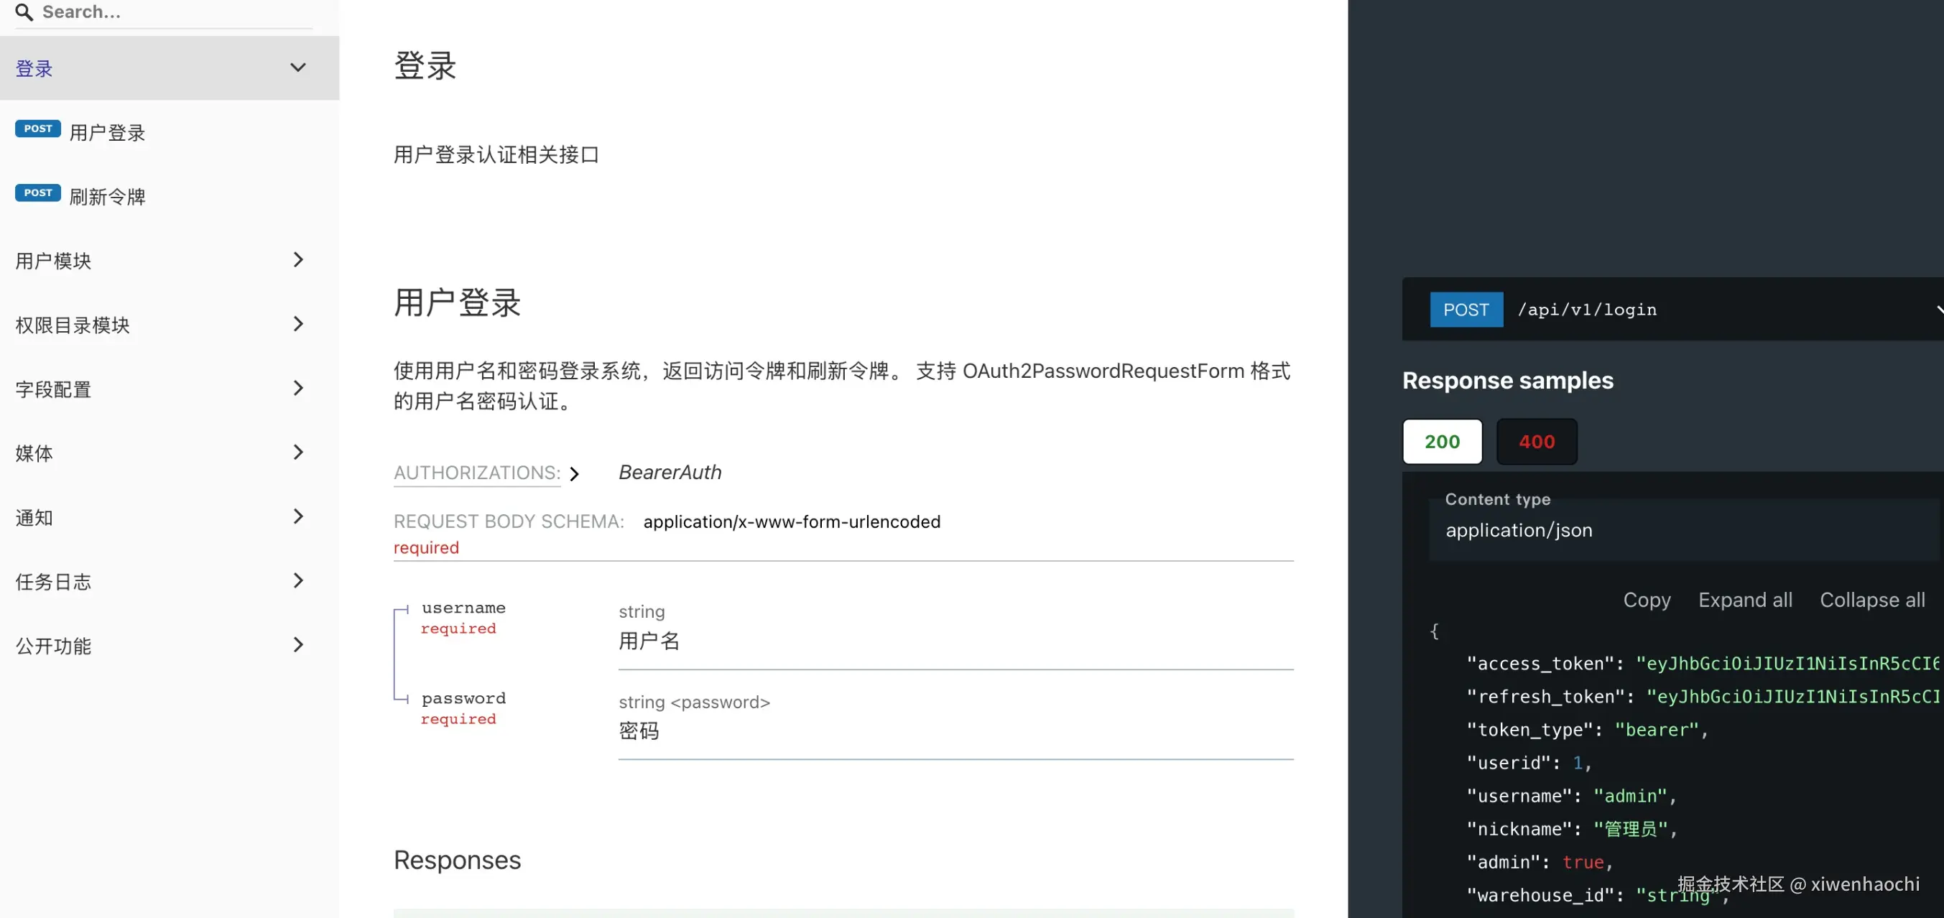The height and width of the screenshot is (918, 1944).
Task: Expand the 权限目录模块 chevron arrow
Action: 298,325
